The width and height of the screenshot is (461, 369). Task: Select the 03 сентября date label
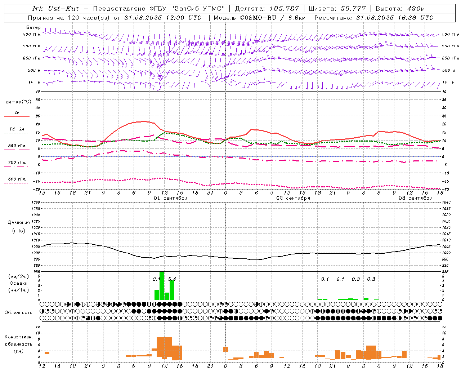point(416,198)
